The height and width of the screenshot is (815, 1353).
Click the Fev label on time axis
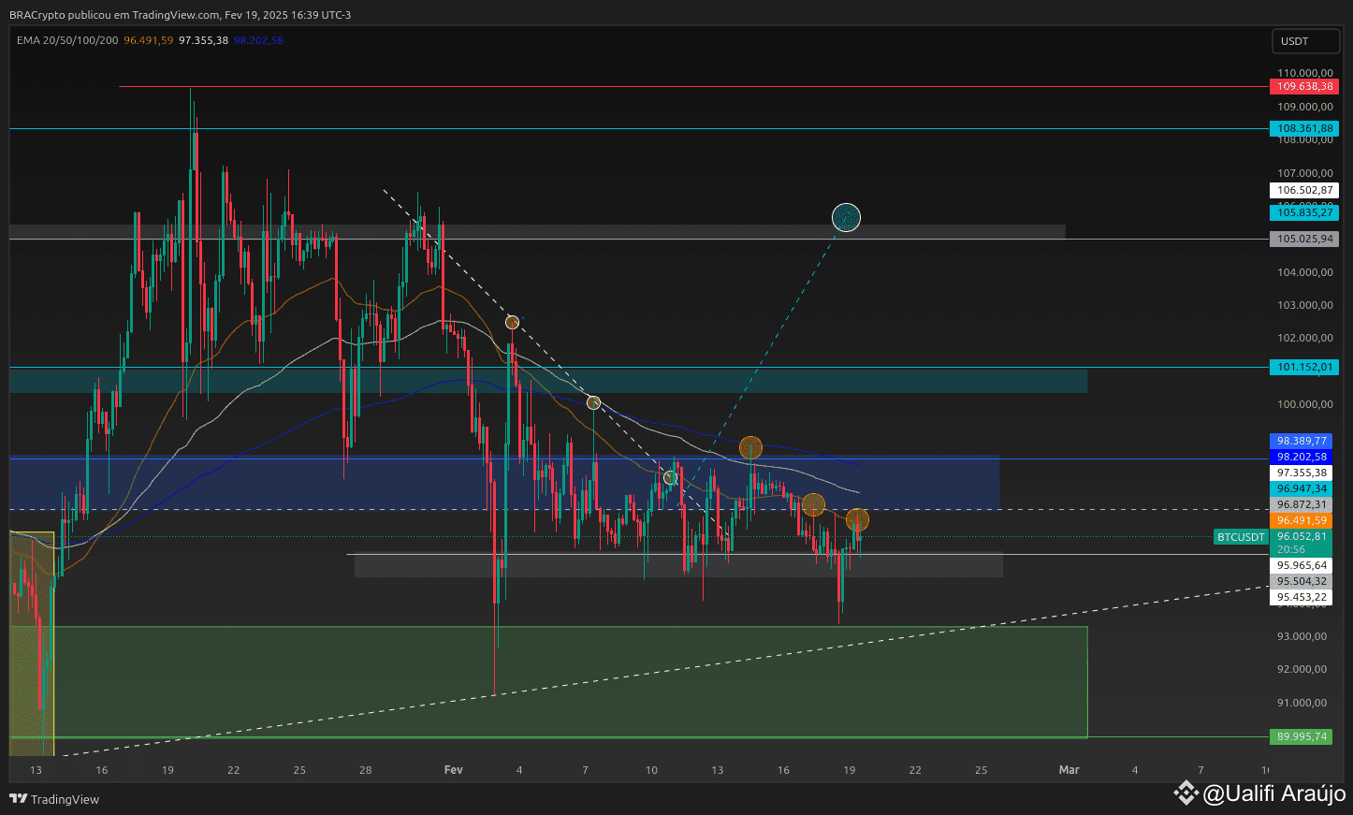[x=454, y=770]
